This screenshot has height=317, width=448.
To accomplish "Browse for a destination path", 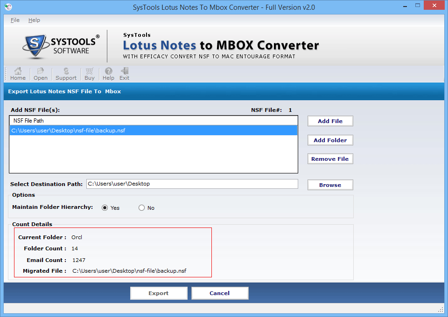I will point(330,185).
